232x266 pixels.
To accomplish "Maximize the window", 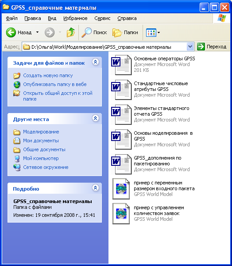I will [214, 8].
